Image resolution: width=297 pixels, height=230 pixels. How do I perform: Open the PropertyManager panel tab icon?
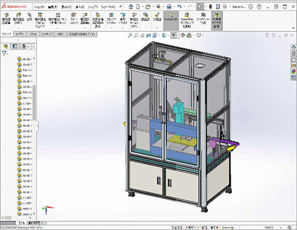[15, 46]
